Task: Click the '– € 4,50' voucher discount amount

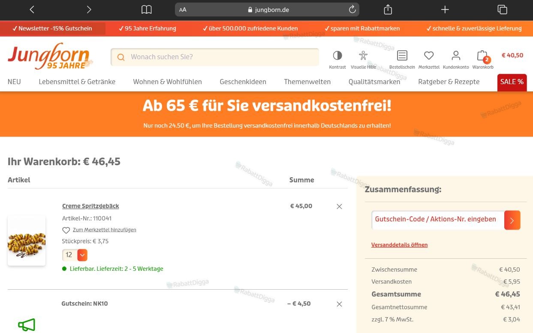Action: click(299, 303)
